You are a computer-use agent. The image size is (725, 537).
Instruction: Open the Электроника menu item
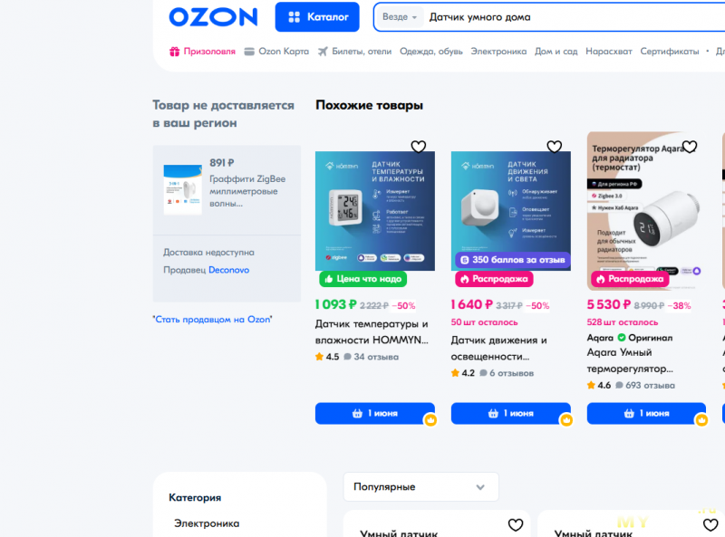498,52
